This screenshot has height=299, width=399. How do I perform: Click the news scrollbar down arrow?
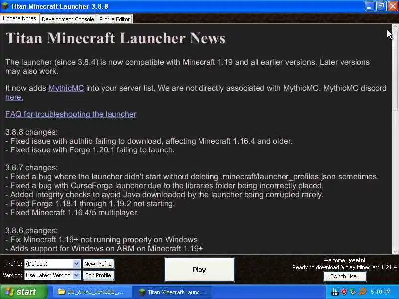pyautogui.click(x=395, y=252)
